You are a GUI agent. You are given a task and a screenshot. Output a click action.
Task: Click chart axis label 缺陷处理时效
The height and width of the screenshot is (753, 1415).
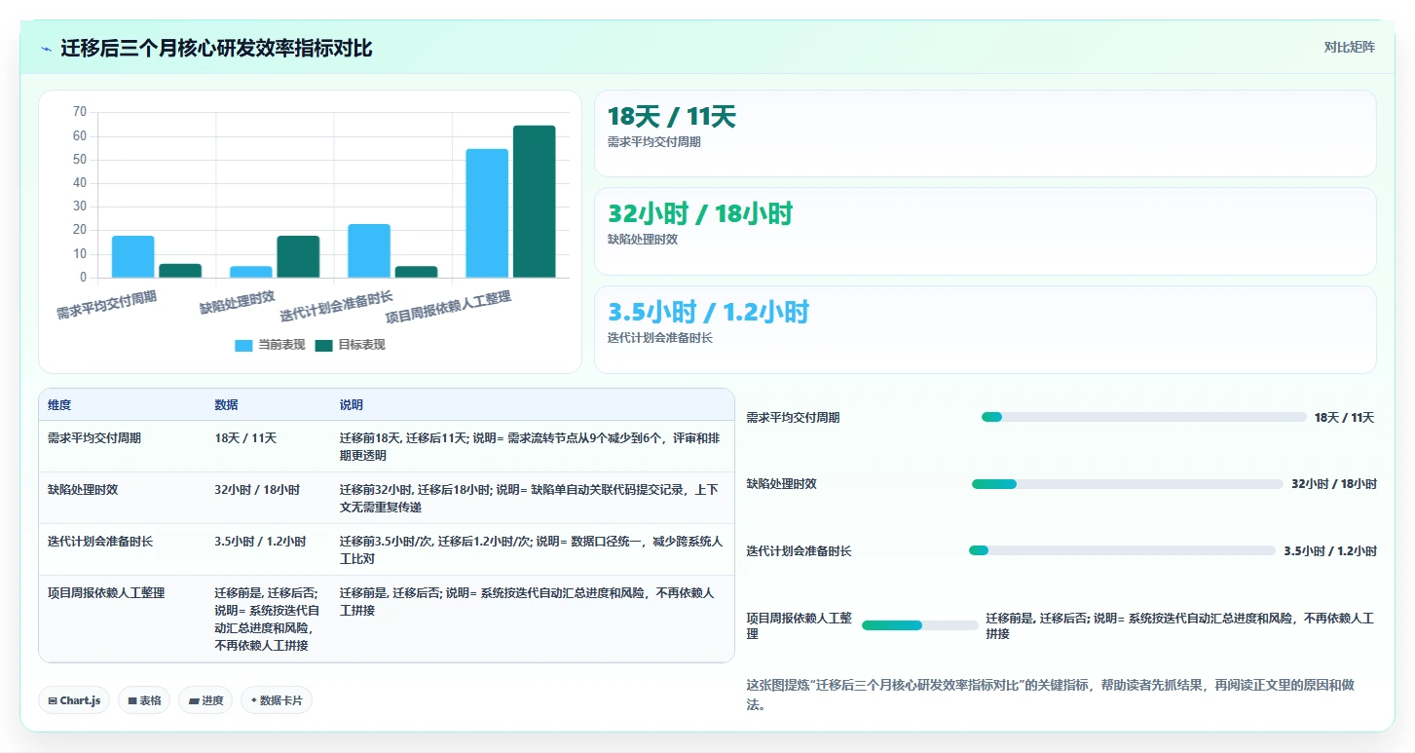238,302
